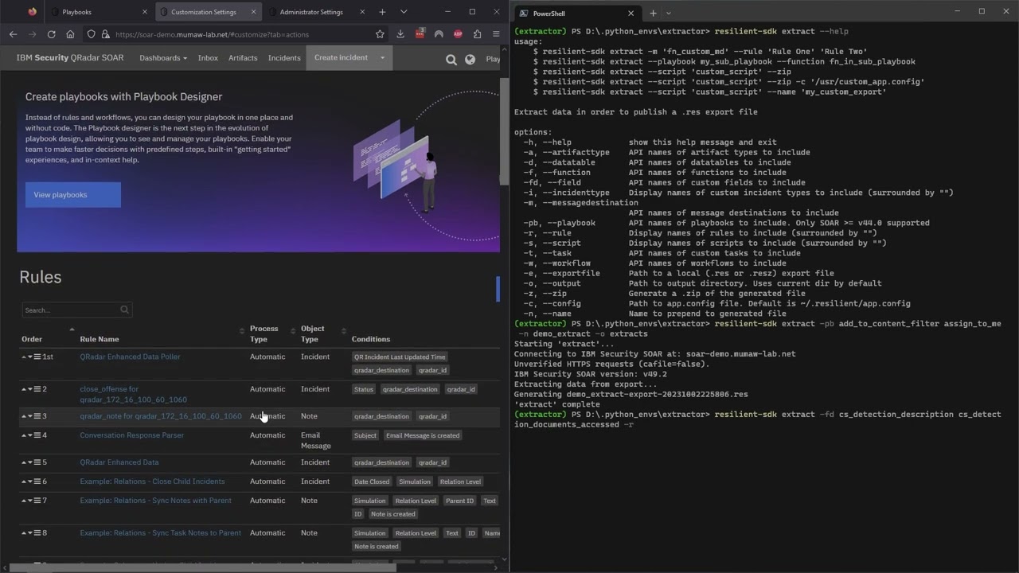
Task: Open the Firefox downloads panel
Action: 400,34
